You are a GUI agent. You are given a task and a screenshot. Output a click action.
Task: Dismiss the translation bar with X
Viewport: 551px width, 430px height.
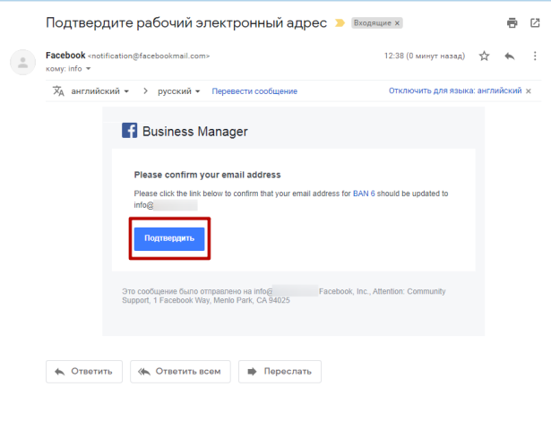point(529,91)
